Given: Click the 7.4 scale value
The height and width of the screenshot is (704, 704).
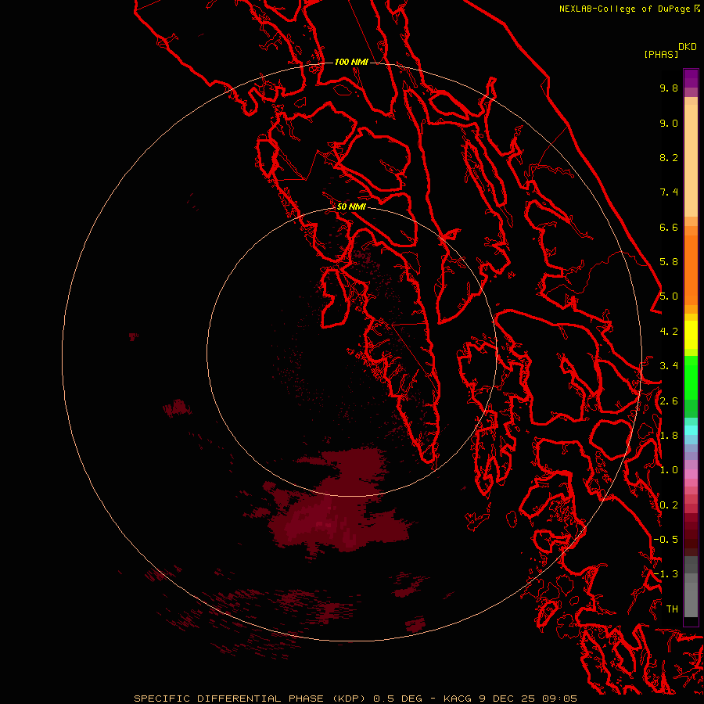Looking at the screenshot, I should tap(669, 192).
